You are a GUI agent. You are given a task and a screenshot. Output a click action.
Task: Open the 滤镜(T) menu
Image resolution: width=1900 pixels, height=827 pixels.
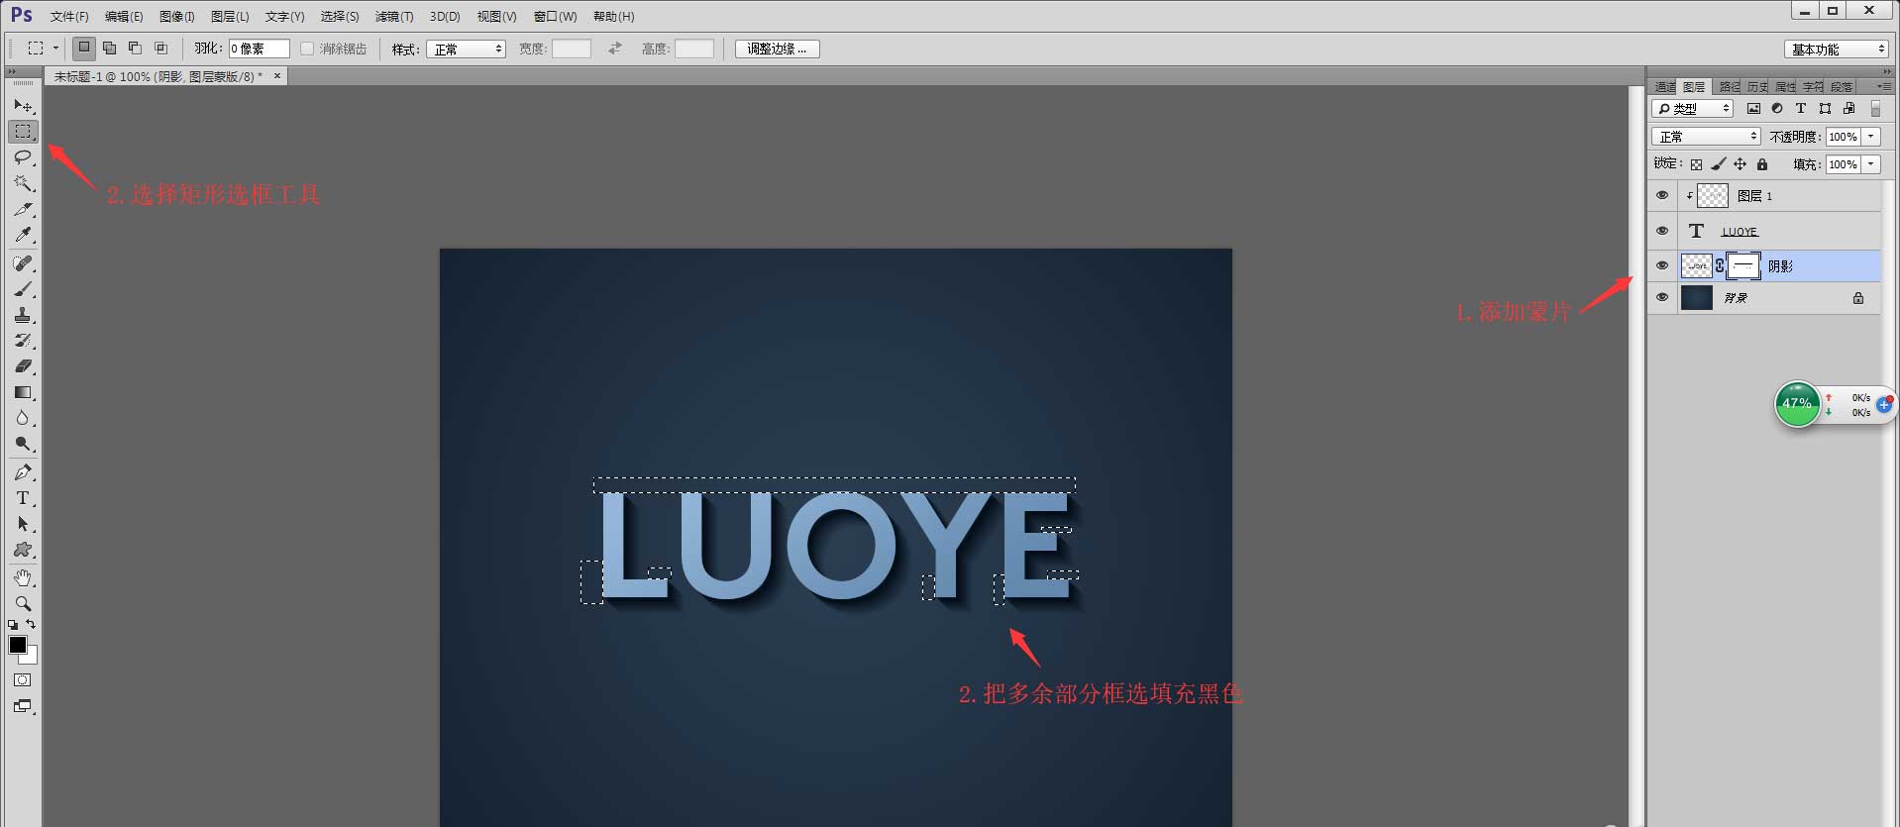(x=394, y=17)
